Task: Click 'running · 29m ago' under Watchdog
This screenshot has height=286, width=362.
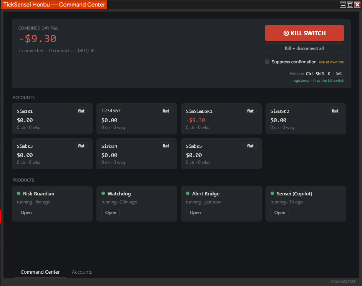Action: click(120, 202)
